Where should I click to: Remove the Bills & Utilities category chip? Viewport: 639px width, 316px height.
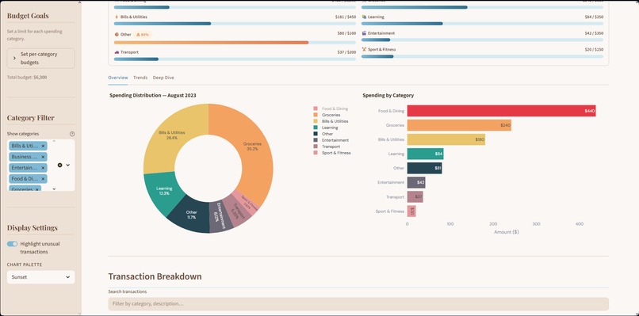[x=43, y=146]
